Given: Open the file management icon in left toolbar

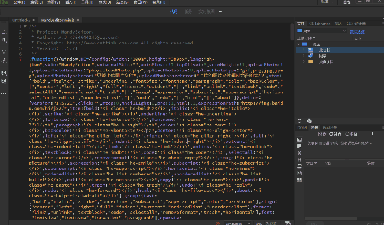Looking at the screenshot, I should (4, 32).
